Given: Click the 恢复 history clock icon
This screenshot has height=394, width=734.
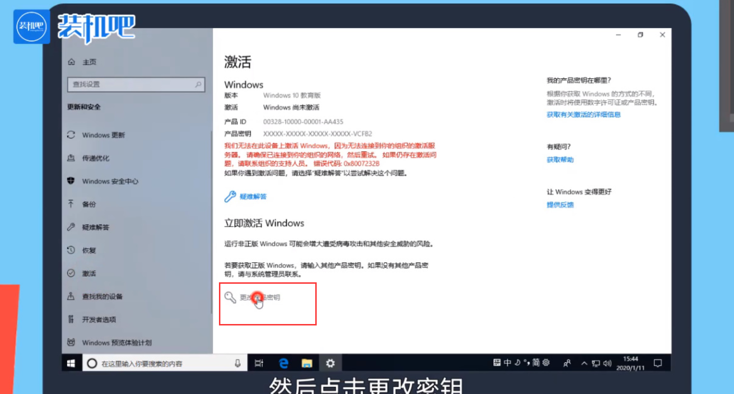Looking at the screenshot, I should coord(71,250).
